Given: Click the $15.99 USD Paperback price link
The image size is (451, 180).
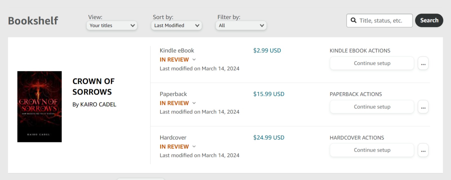Looking at the screenshot, I should 269,94.
